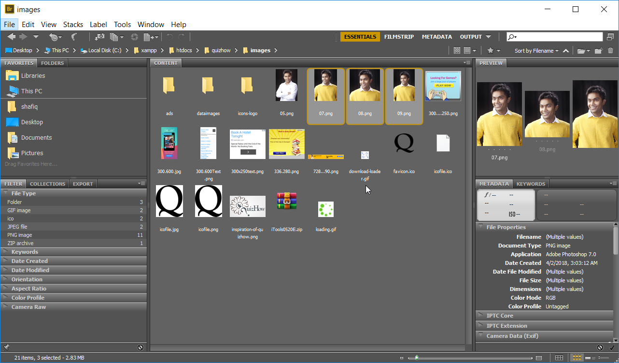
Task: Switch to METADATA workspace
Action: pos(437,37)
